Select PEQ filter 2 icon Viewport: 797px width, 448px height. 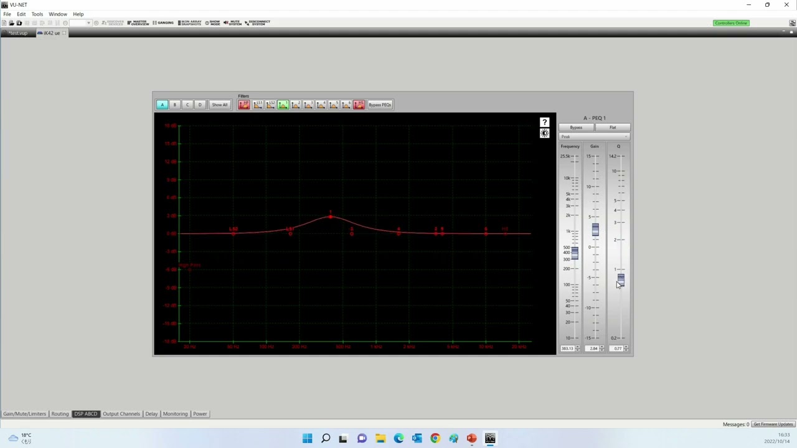coord(296,105)
